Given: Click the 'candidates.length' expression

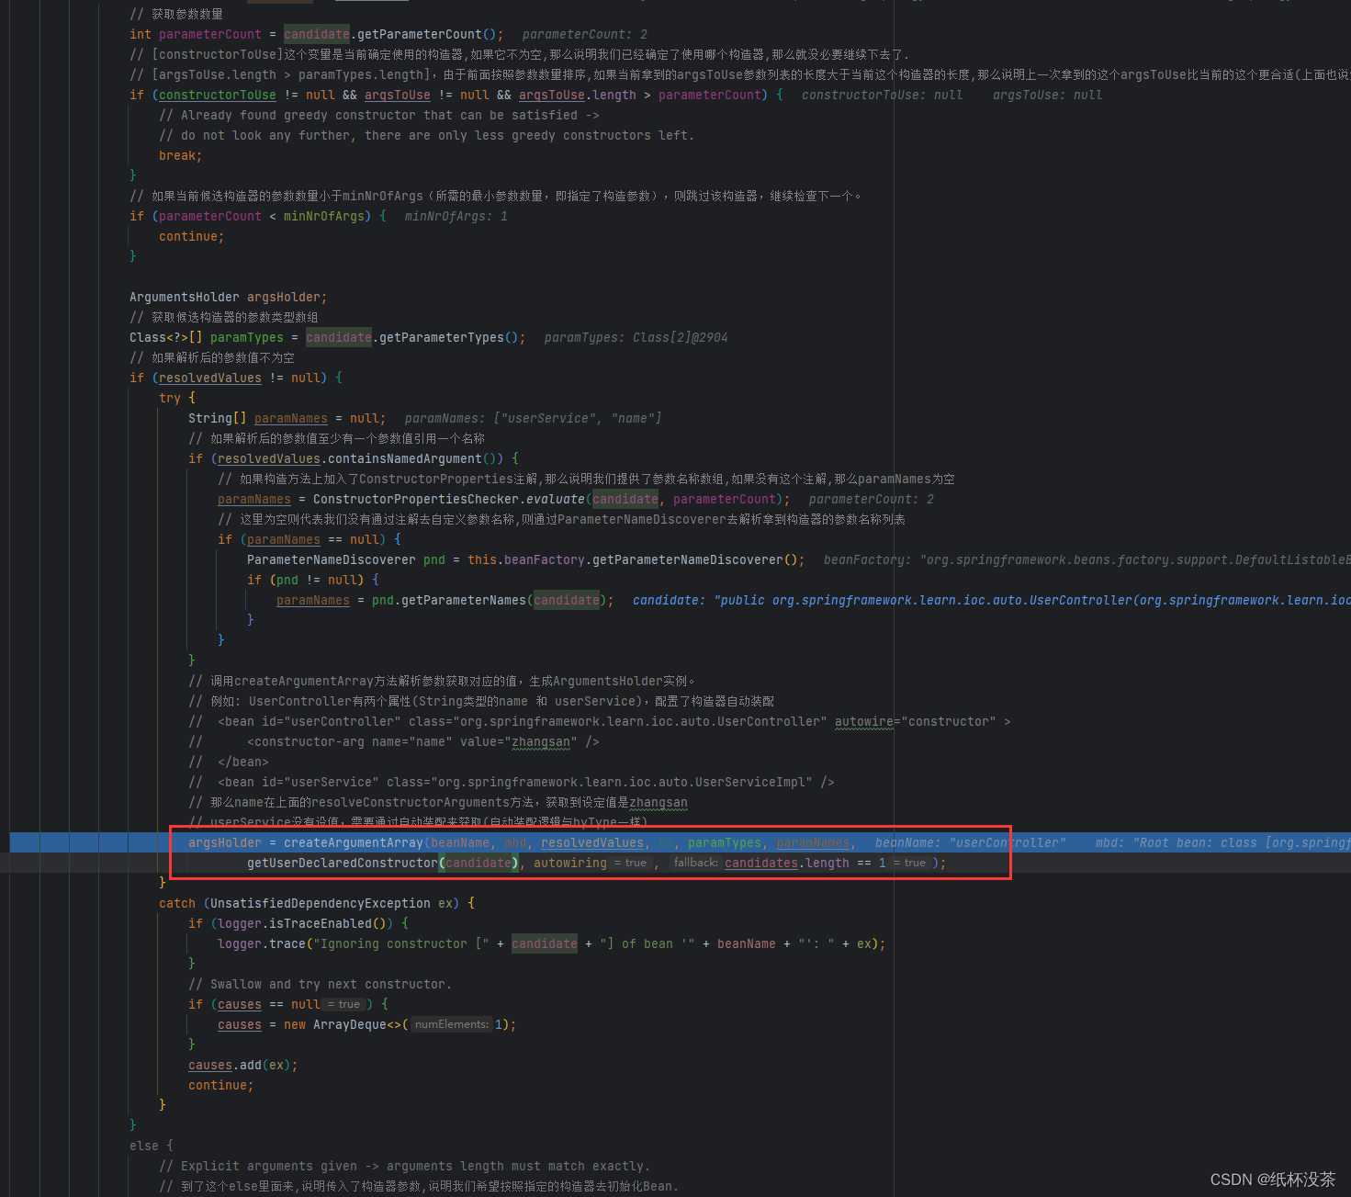Looking at the screenshot, I should [x=786, y=863].
